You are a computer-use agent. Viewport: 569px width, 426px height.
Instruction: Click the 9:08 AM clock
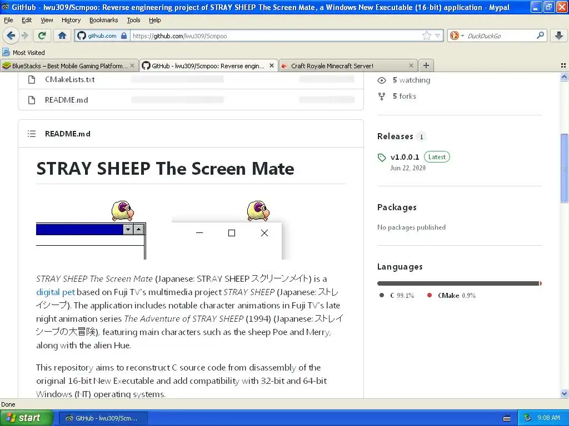coord(548,418)
